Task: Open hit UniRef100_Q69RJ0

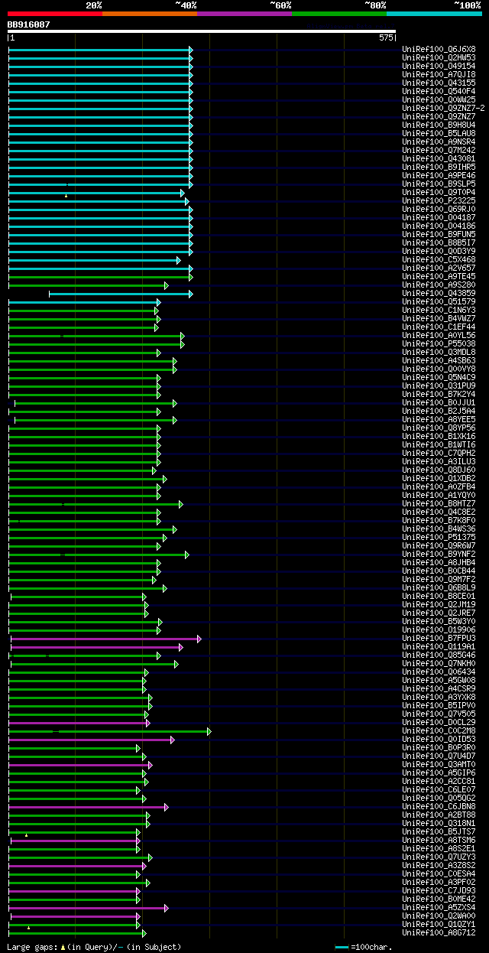Action: (x=439, y=209)
